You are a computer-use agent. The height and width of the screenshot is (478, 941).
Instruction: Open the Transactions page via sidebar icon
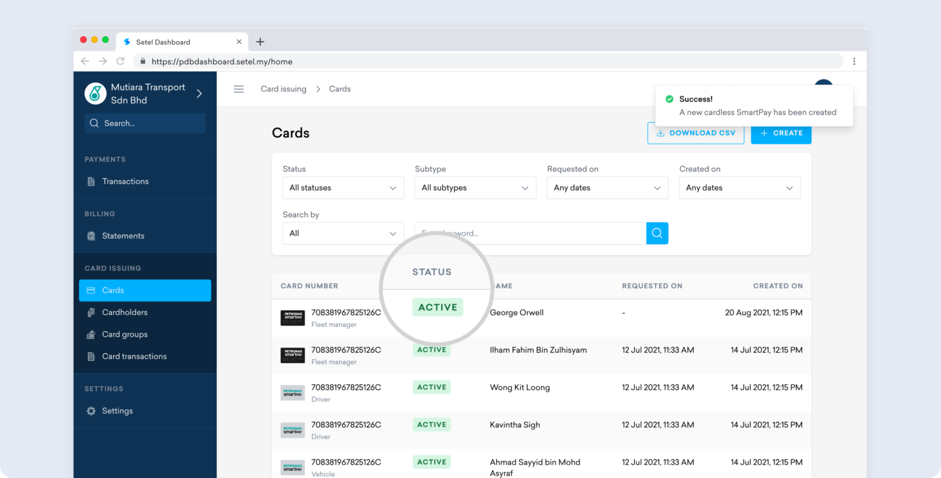(92, 181)
